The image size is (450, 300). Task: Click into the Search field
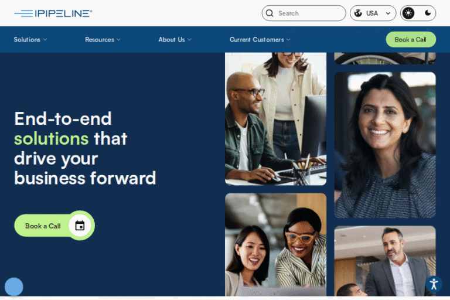[304, 13]
